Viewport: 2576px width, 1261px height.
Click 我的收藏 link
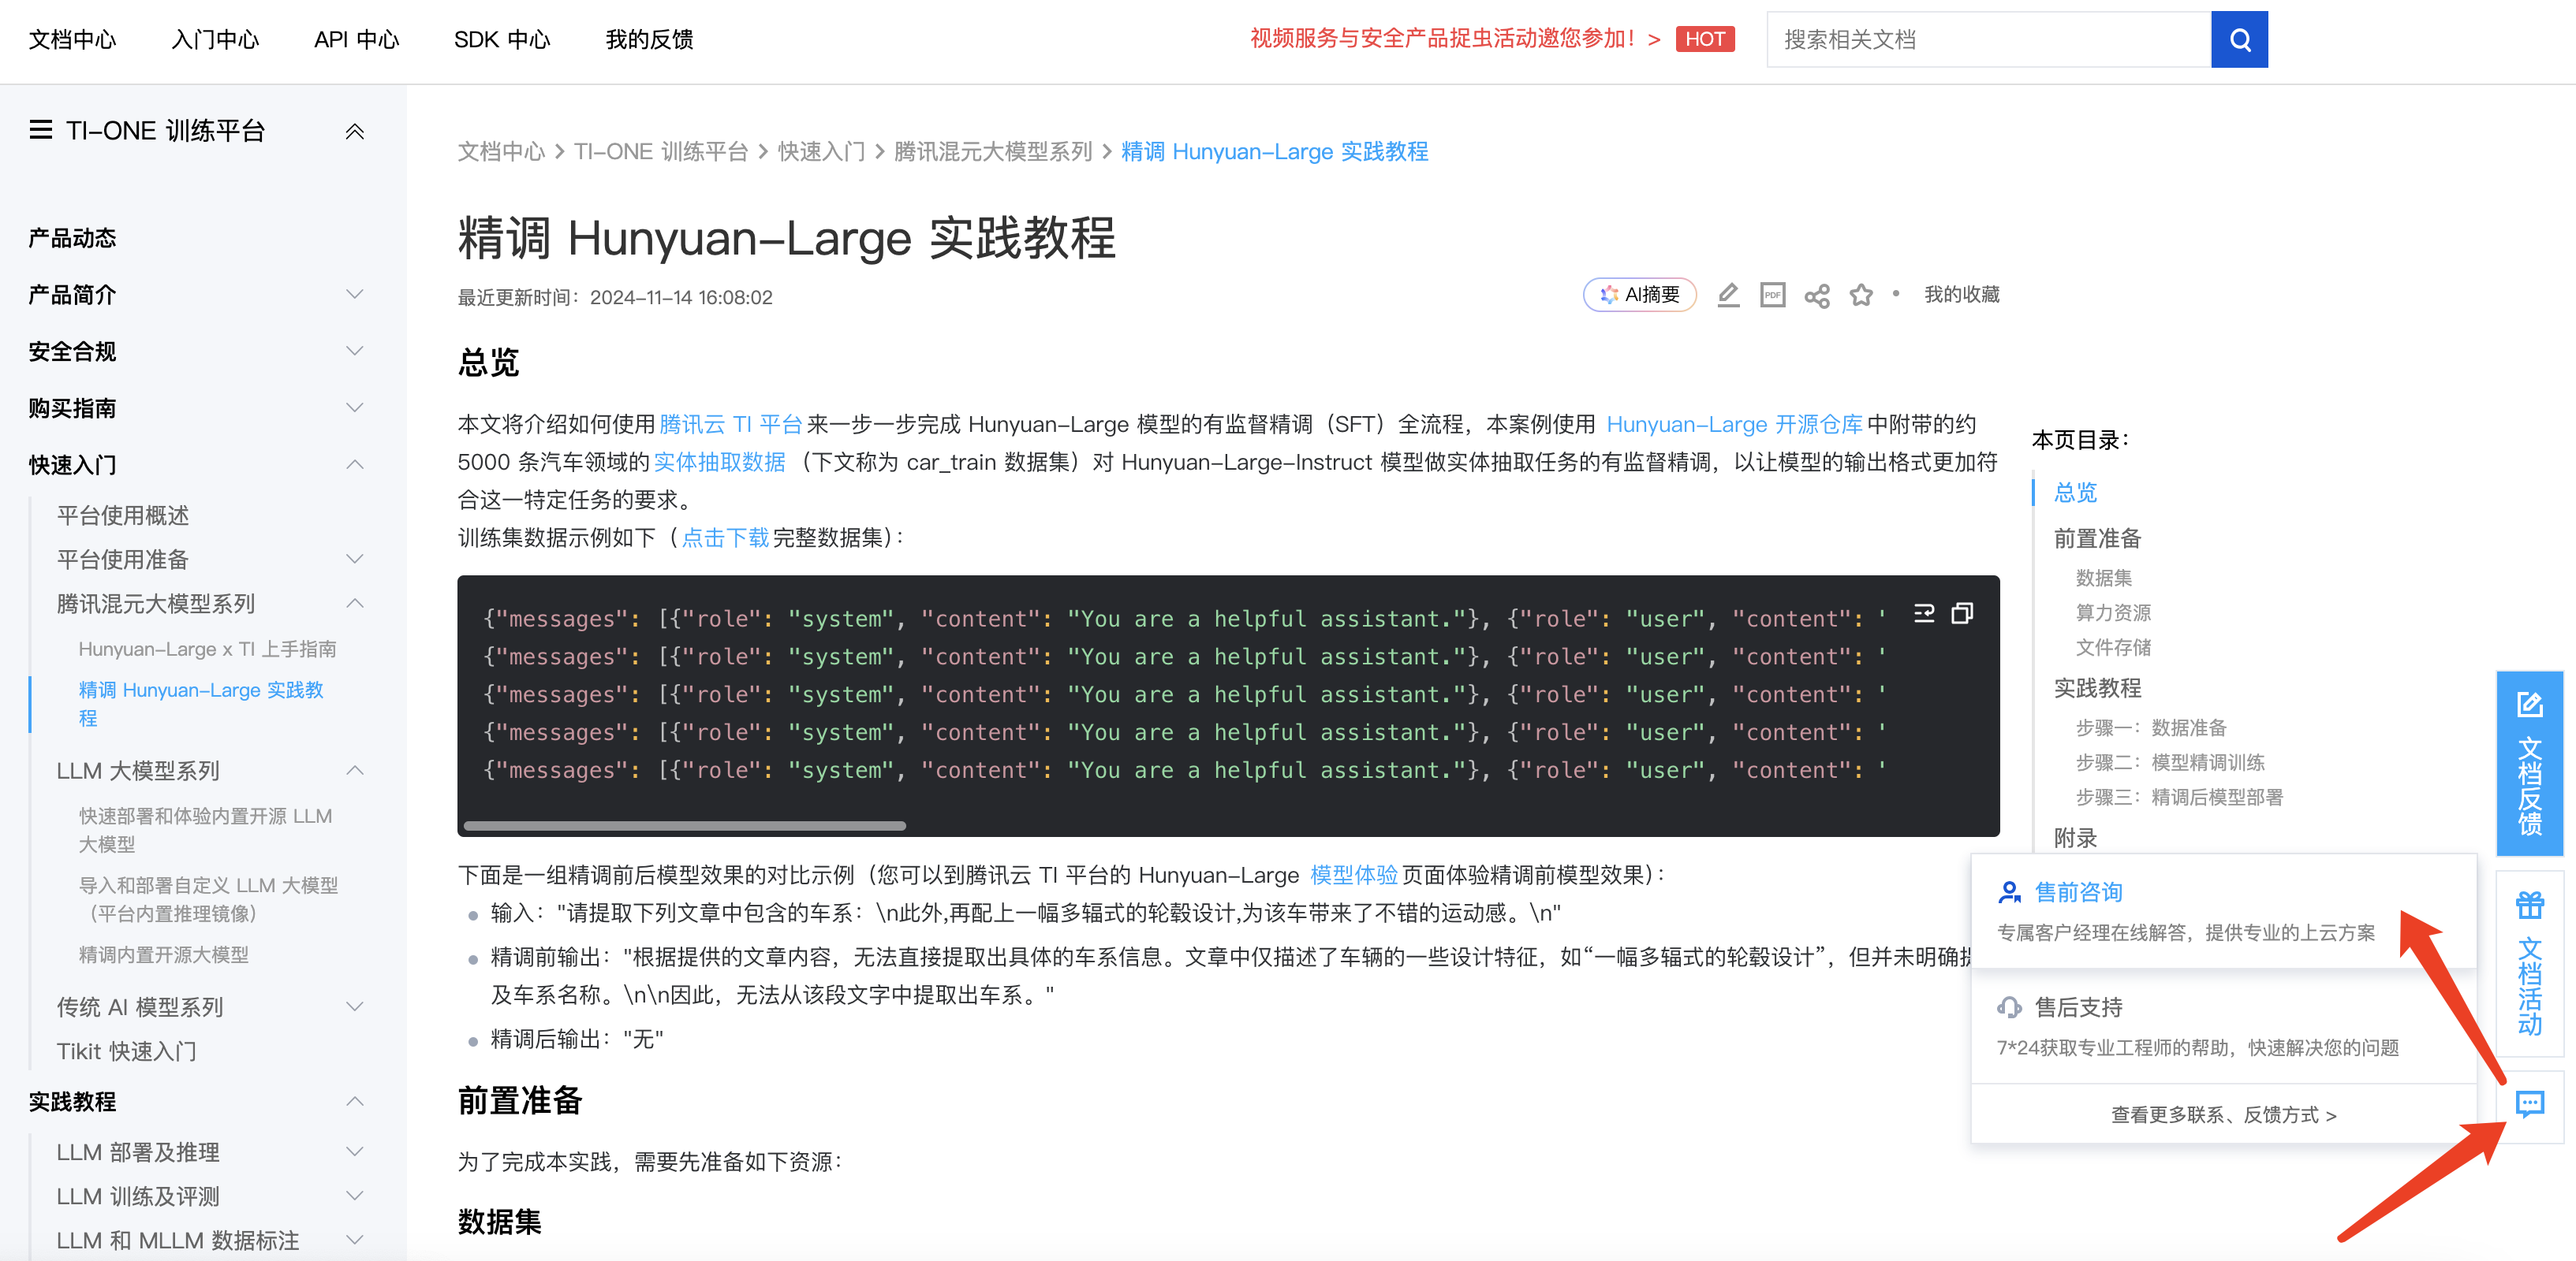tap(1961, 295)
